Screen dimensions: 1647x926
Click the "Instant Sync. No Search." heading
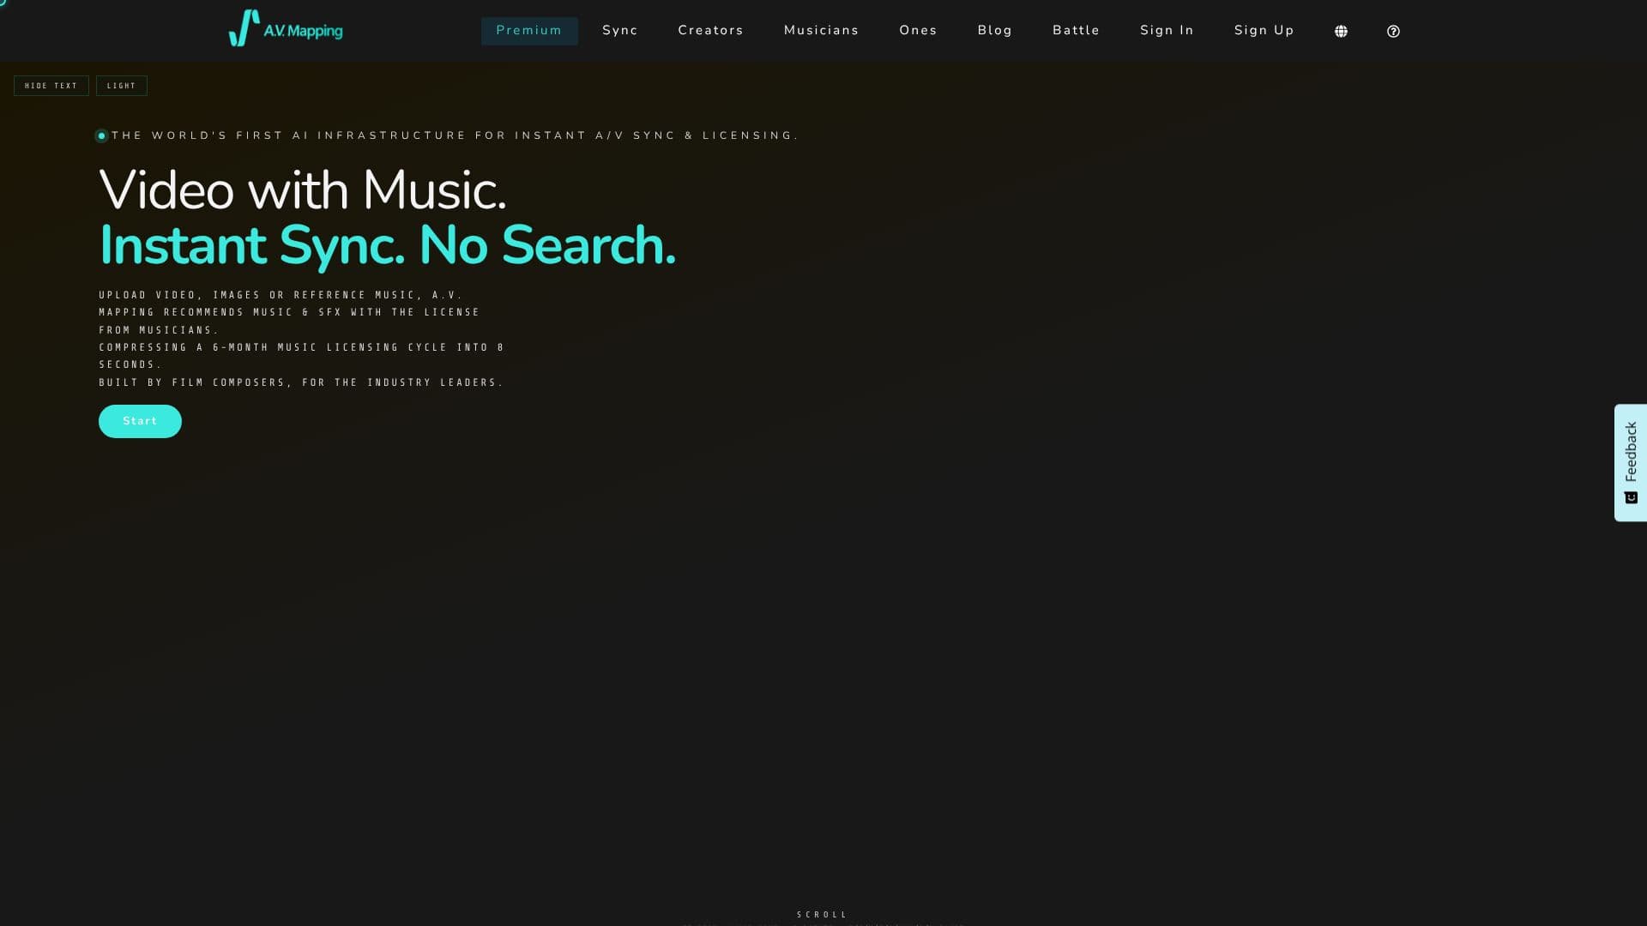[x=388, y=246]
